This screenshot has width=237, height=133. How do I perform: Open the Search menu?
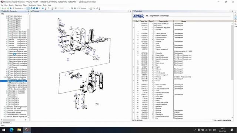pyautogui.click(x=11, y=5)
